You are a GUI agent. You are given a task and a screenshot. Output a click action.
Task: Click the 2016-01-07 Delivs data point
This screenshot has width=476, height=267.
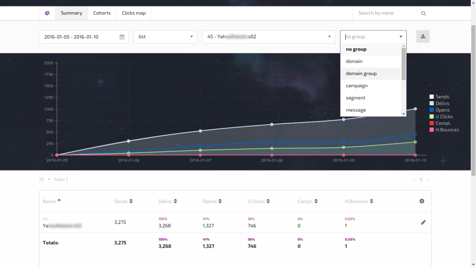(x=200, y=131)
